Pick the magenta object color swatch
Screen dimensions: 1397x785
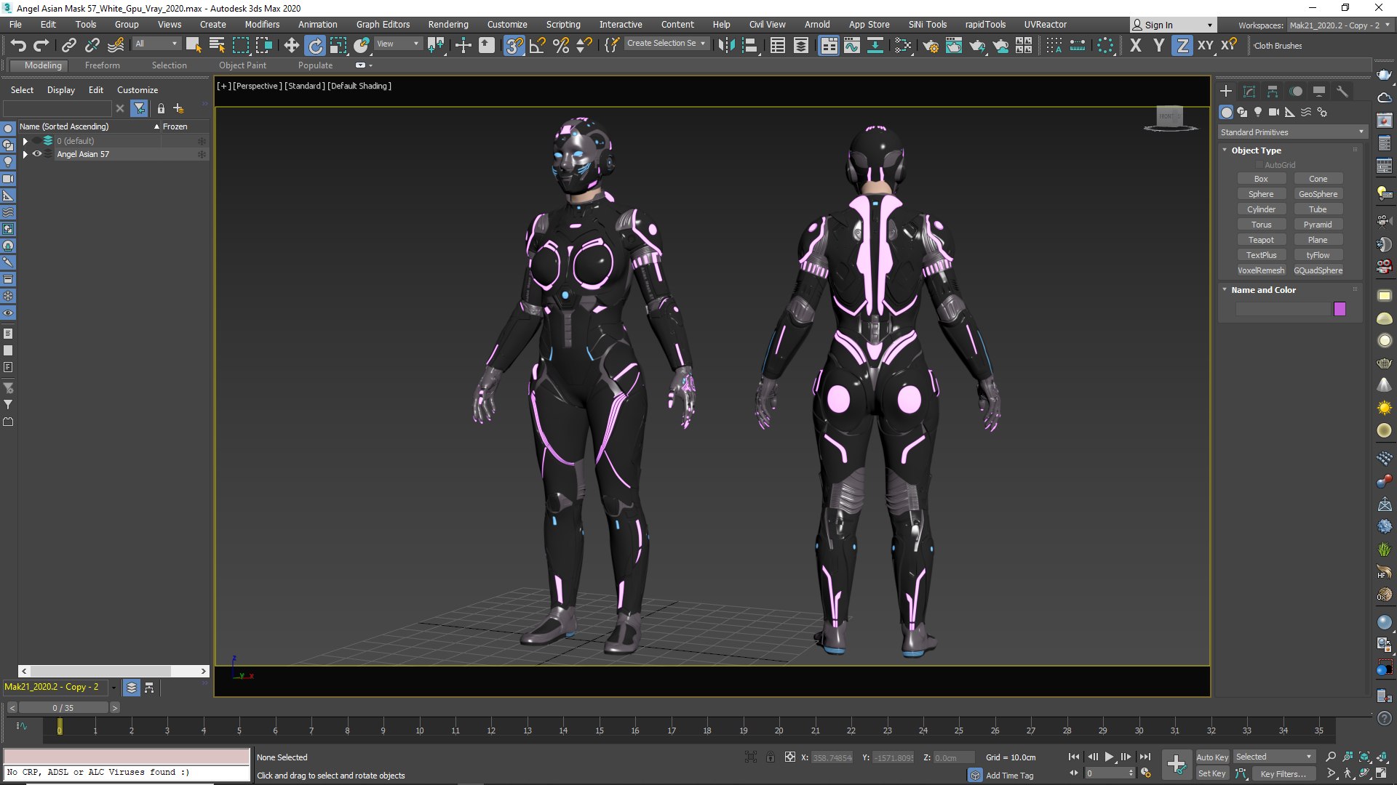coord(1340,309)
